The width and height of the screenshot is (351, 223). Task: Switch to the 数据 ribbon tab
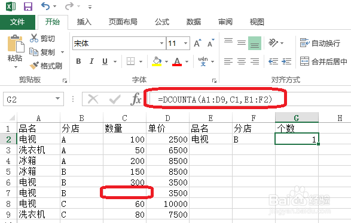pos(194,22)
